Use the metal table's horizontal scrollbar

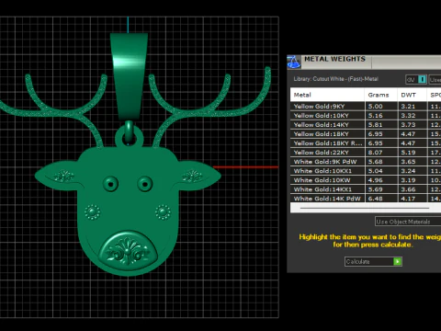pos(365,208)
